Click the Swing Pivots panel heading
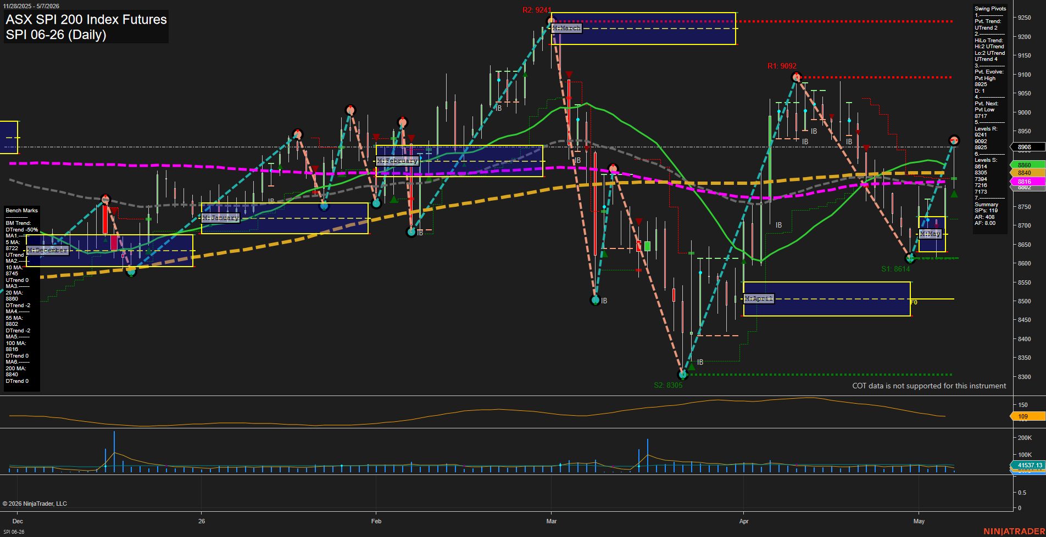Viewport: 1046px width, 537px height. (x=991, y=9)
